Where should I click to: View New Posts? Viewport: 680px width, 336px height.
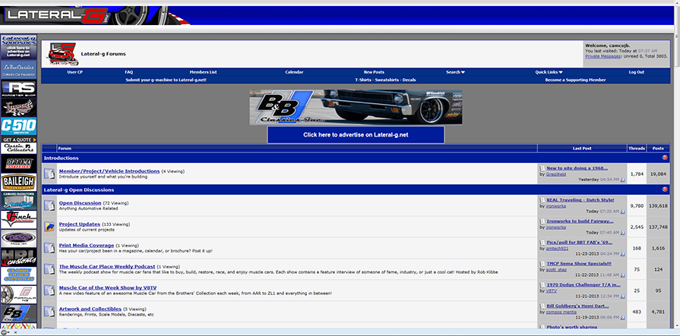[374, 72]
